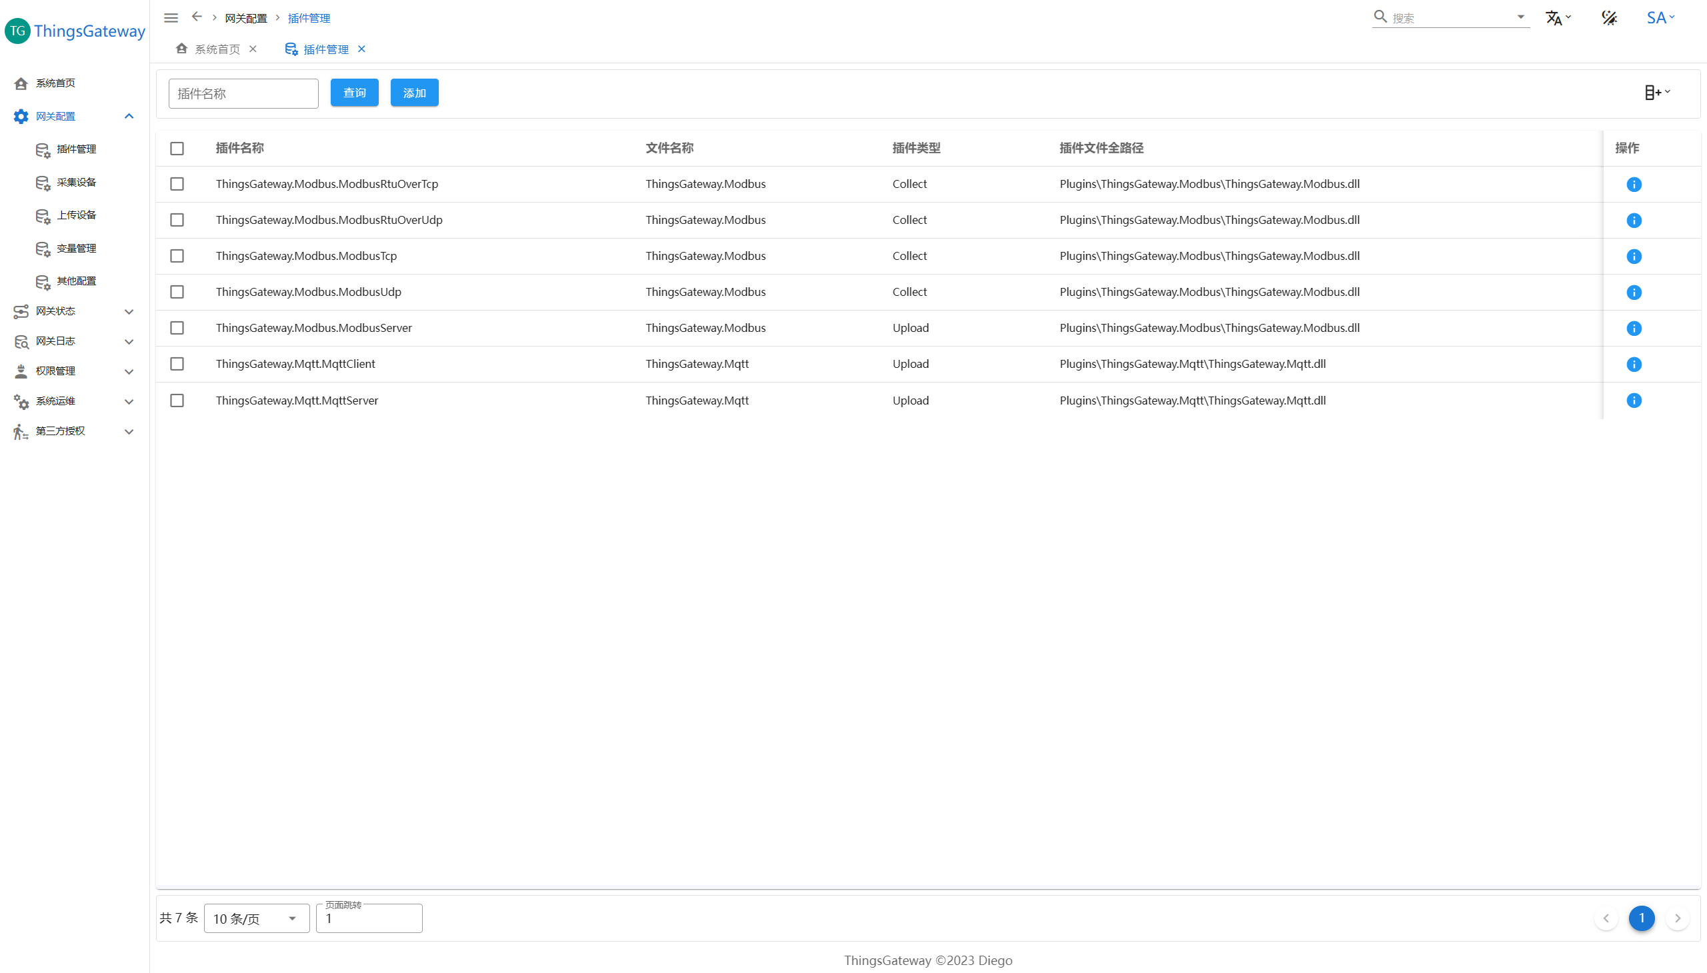The image size is (1707, 973).
Task: Click the back arrow in the breadcrumb
Action: tap(197, 17)
